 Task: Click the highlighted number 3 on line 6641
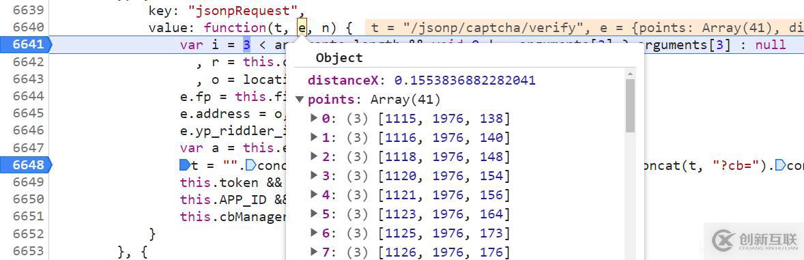(x=246, y=45)
